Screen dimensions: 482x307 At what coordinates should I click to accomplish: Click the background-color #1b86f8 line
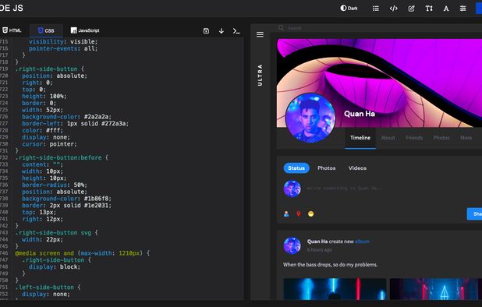coord(67,199)
